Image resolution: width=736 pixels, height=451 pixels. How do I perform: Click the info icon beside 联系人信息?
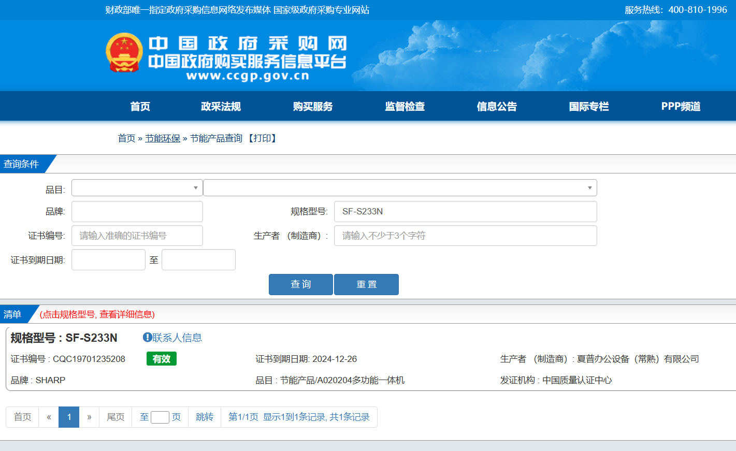click(x=147, y=337)
